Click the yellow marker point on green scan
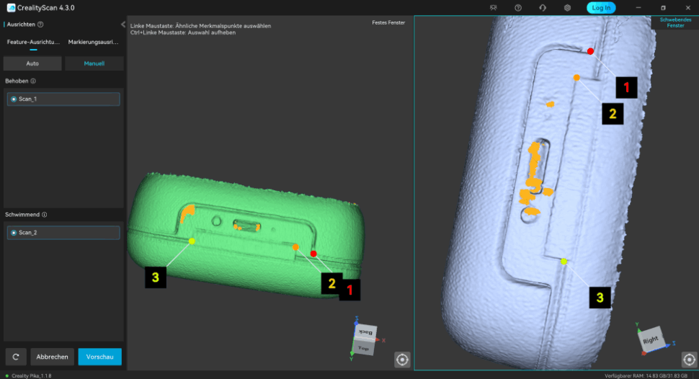This screenshot has height=379, width=699. click(192, 241)
